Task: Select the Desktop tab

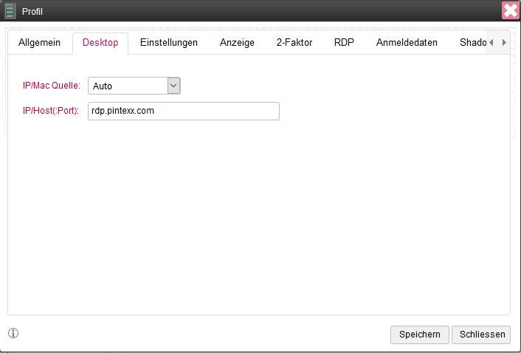Action: 100,43
